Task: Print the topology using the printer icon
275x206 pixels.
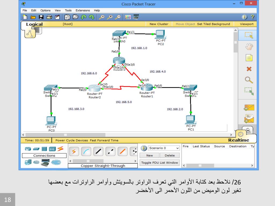Action: pyautogui.click(x=49, y=17)
